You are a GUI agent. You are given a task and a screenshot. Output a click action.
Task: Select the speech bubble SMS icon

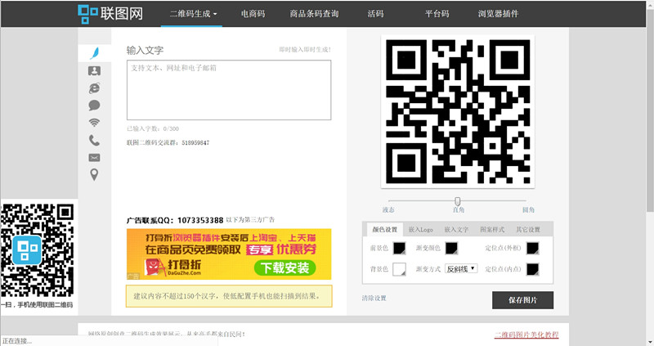pos(94,106)
